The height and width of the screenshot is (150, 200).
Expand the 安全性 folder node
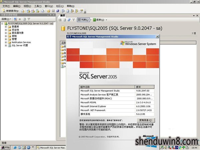(6, 30)
